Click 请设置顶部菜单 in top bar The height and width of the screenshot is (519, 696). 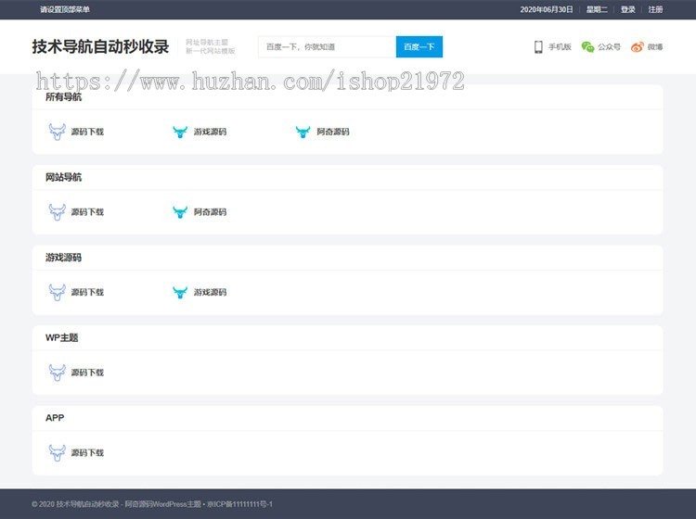pyautogui.click(x=65, y=9)
